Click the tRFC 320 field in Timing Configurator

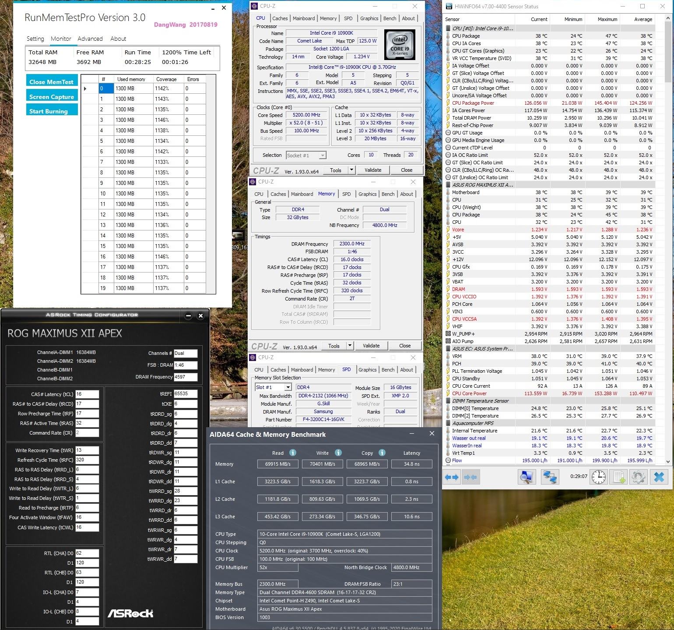pyautogui.click(x=87, y=460)
